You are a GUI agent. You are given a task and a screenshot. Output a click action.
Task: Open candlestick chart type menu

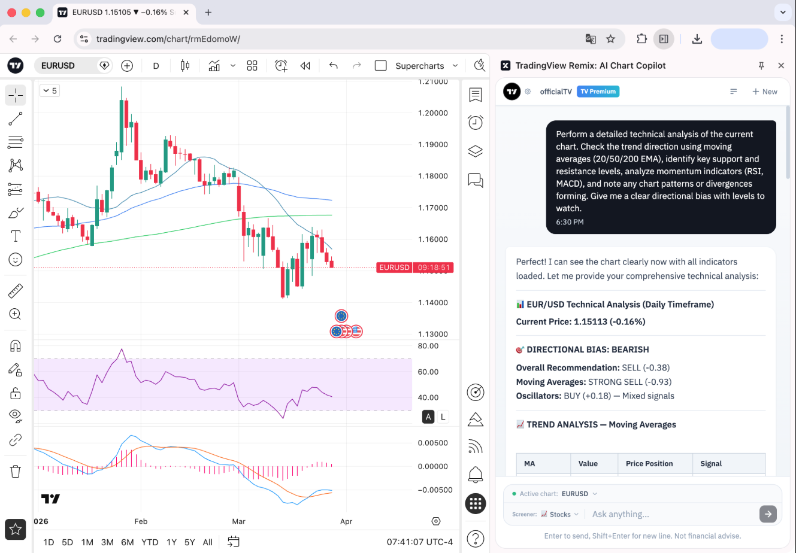185,66
